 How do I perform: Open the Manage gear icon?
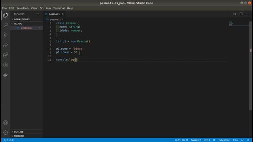coord(6,133)
